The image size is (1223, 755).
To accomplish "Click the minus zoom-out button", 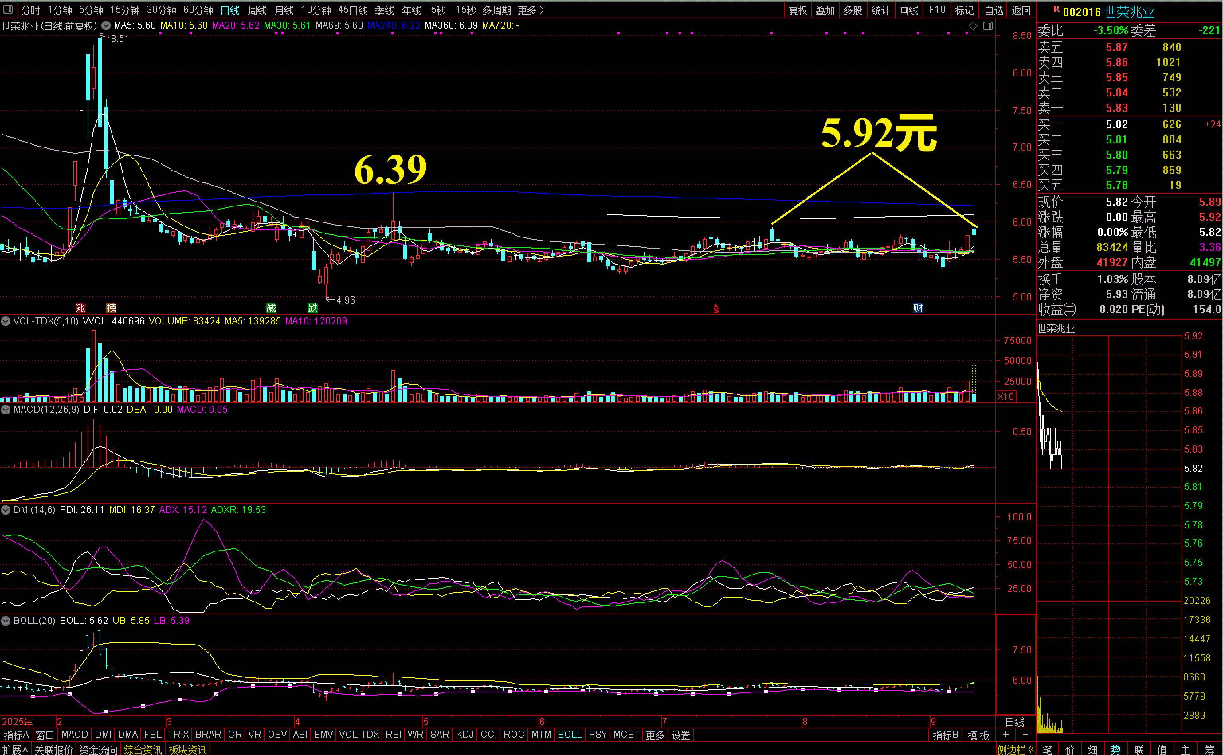I will point(1025,735).
